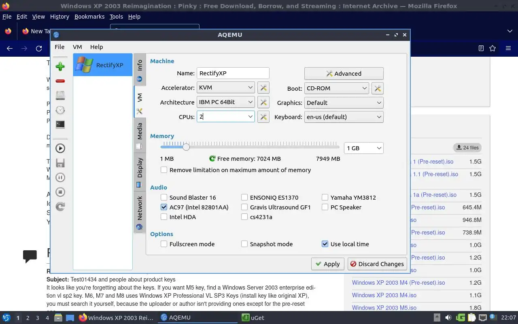The image size is (518, 324).
Task: Edit the VM Name field
Action: pyautogui.click(x=233, y=73)
